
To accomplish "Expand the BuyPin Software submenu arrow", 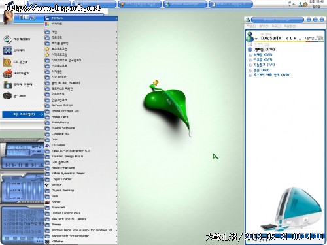I will (x=116, y=128).
